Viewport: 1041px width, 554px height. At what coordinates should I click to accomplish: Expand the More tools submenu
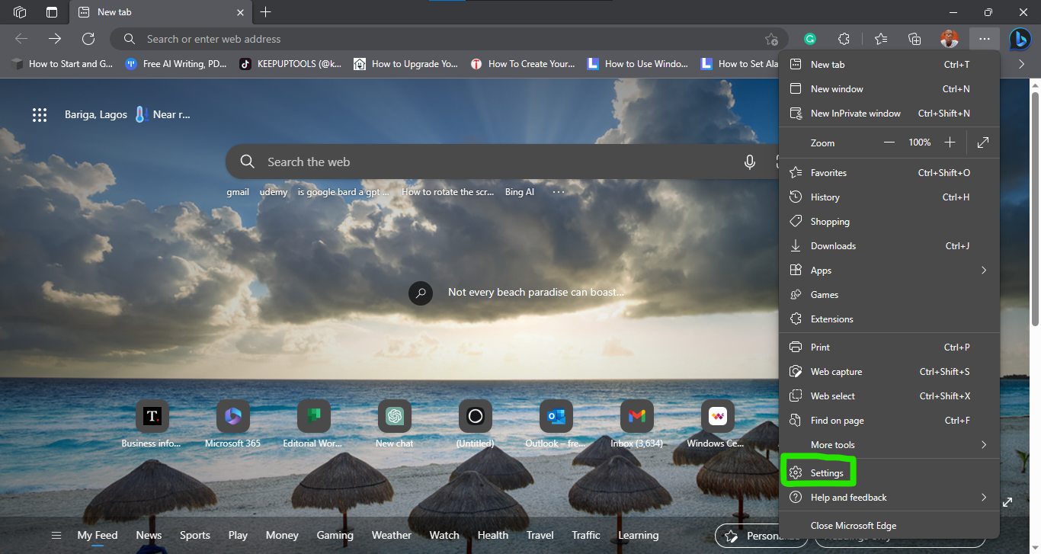889,445
